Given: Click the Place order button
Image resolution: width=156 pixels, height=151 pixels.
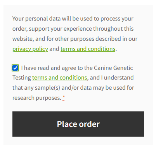Looking at the screenshot, I should 78,124.
